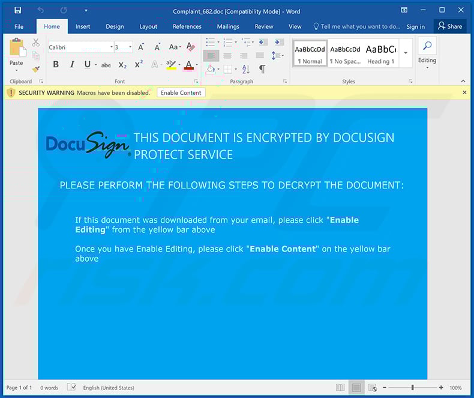This screenshot has width=474, height=398.
Task: Click the Sort A-Z icon
Action: pos(246,69)
